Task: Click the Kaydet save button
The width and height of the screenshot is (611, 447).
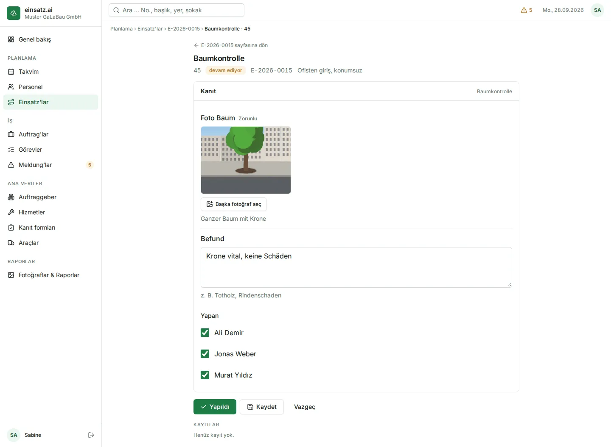Action: (x=262, y=407)
